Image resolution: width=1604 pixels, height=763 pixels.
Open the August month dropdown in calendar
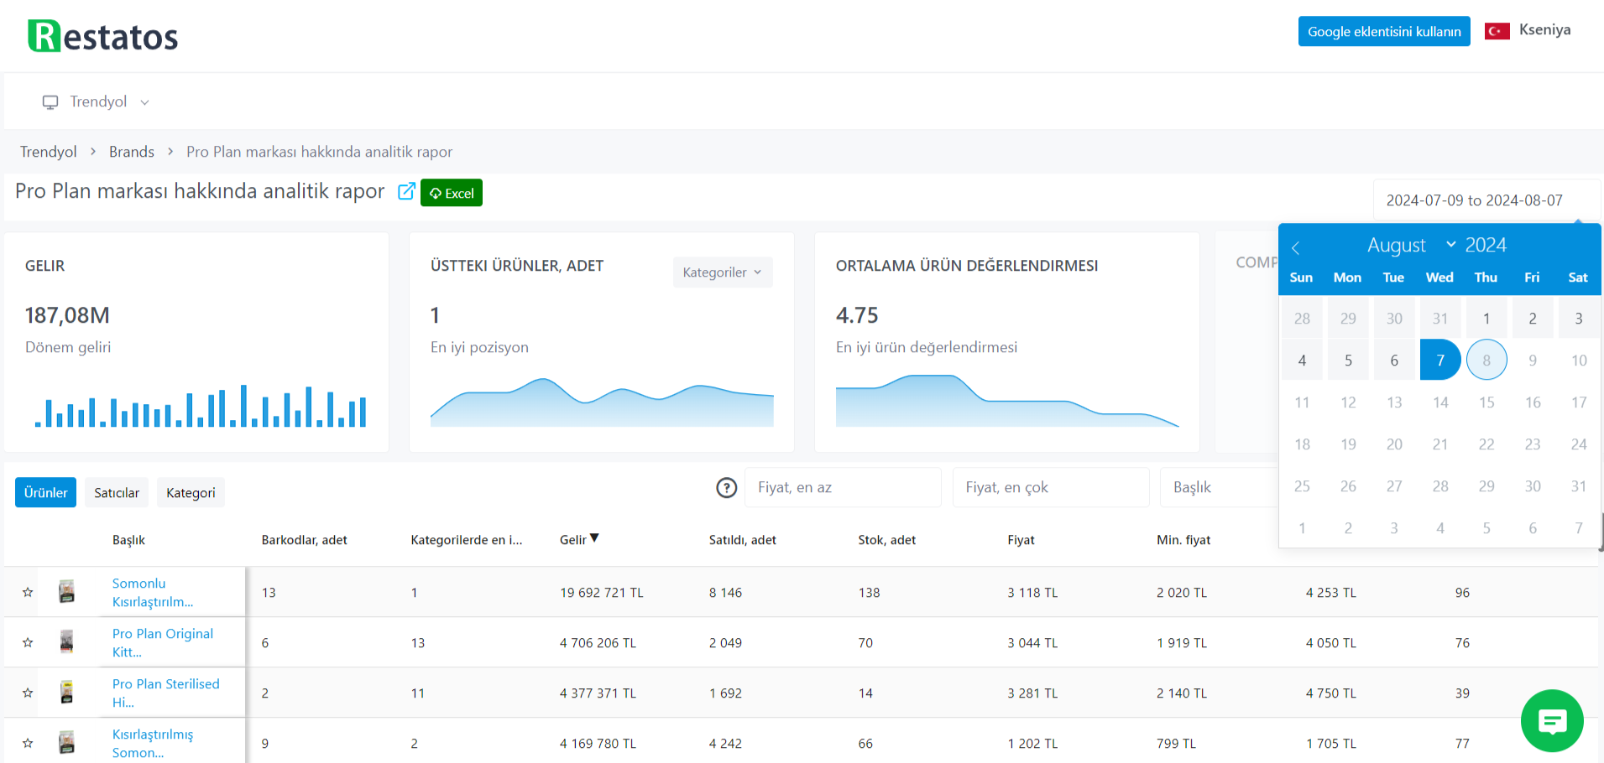pyautogui.click(x=1410, y=245)
